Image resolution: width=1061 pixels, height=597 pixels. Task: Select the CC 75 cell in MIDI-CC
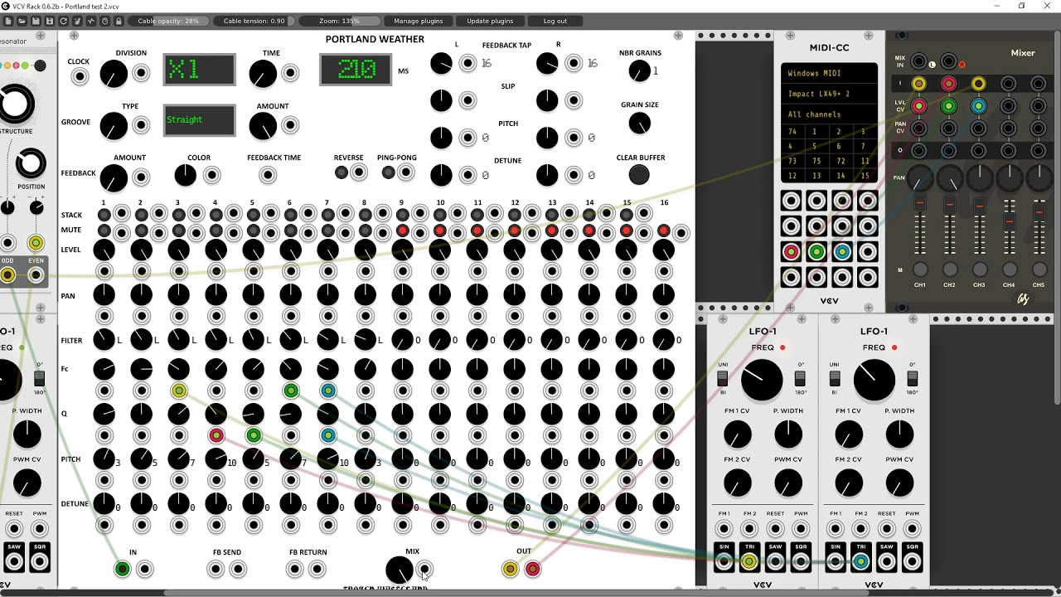pos(816,161)
